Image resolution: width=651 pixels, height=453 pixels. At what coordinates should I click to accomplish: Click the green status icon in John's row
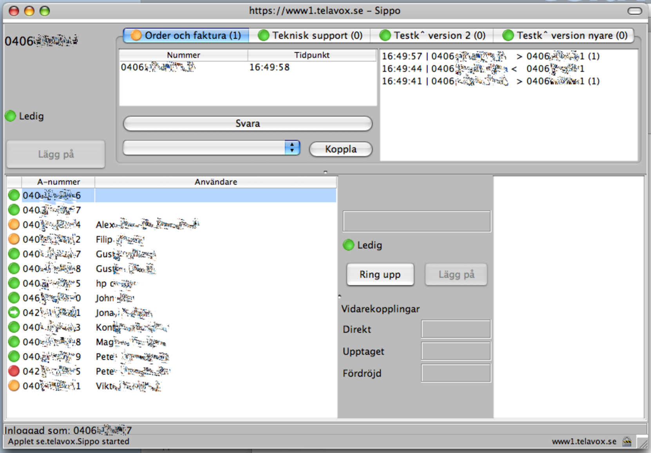[x=14, y=298]
